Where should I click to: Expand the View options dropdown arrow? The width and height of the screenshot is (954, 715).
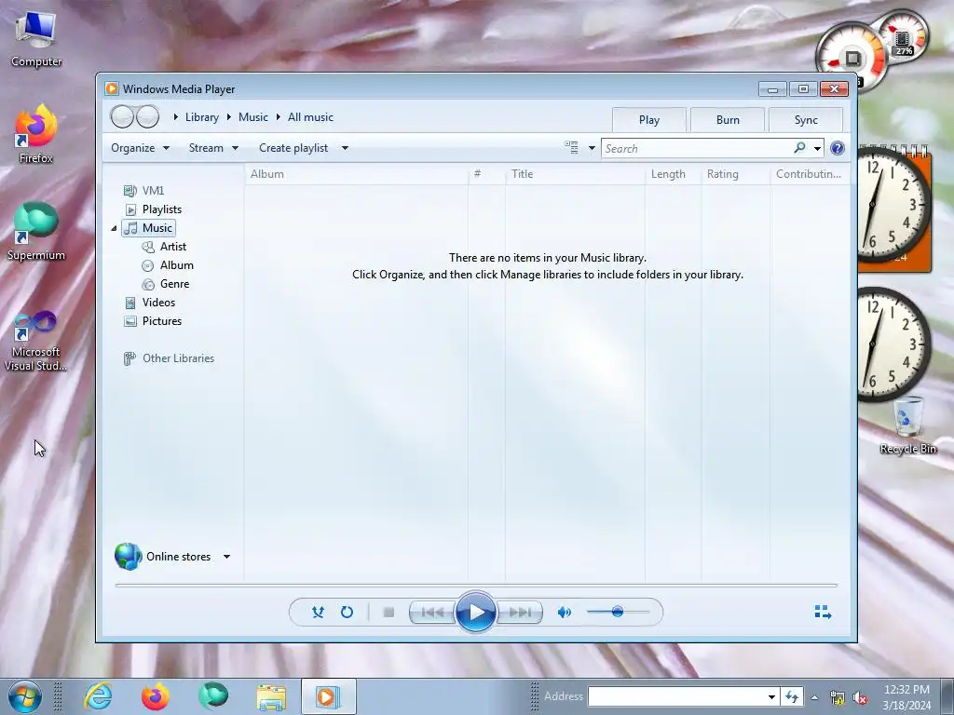pyautogui.click(x=592, y=148)
